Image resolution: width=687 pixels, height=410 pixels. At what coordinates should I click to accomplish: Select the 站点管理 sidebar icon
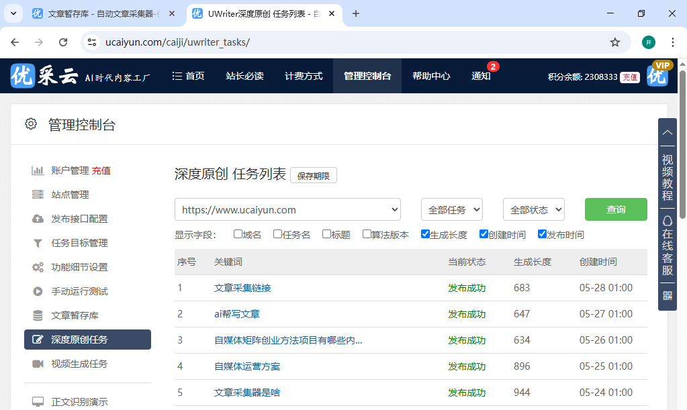tap(38, 194)
